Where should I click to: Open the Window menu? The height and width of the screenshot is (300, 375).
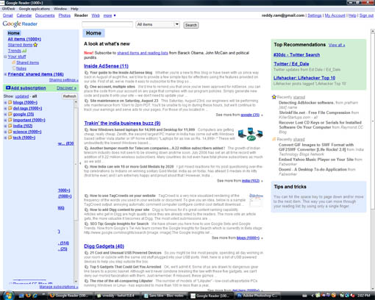[x=60, y=9]
